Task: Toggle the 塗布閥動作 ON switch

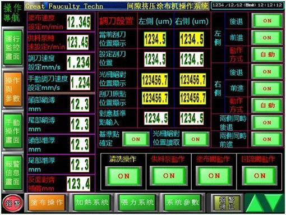Action: coord(214,176)
